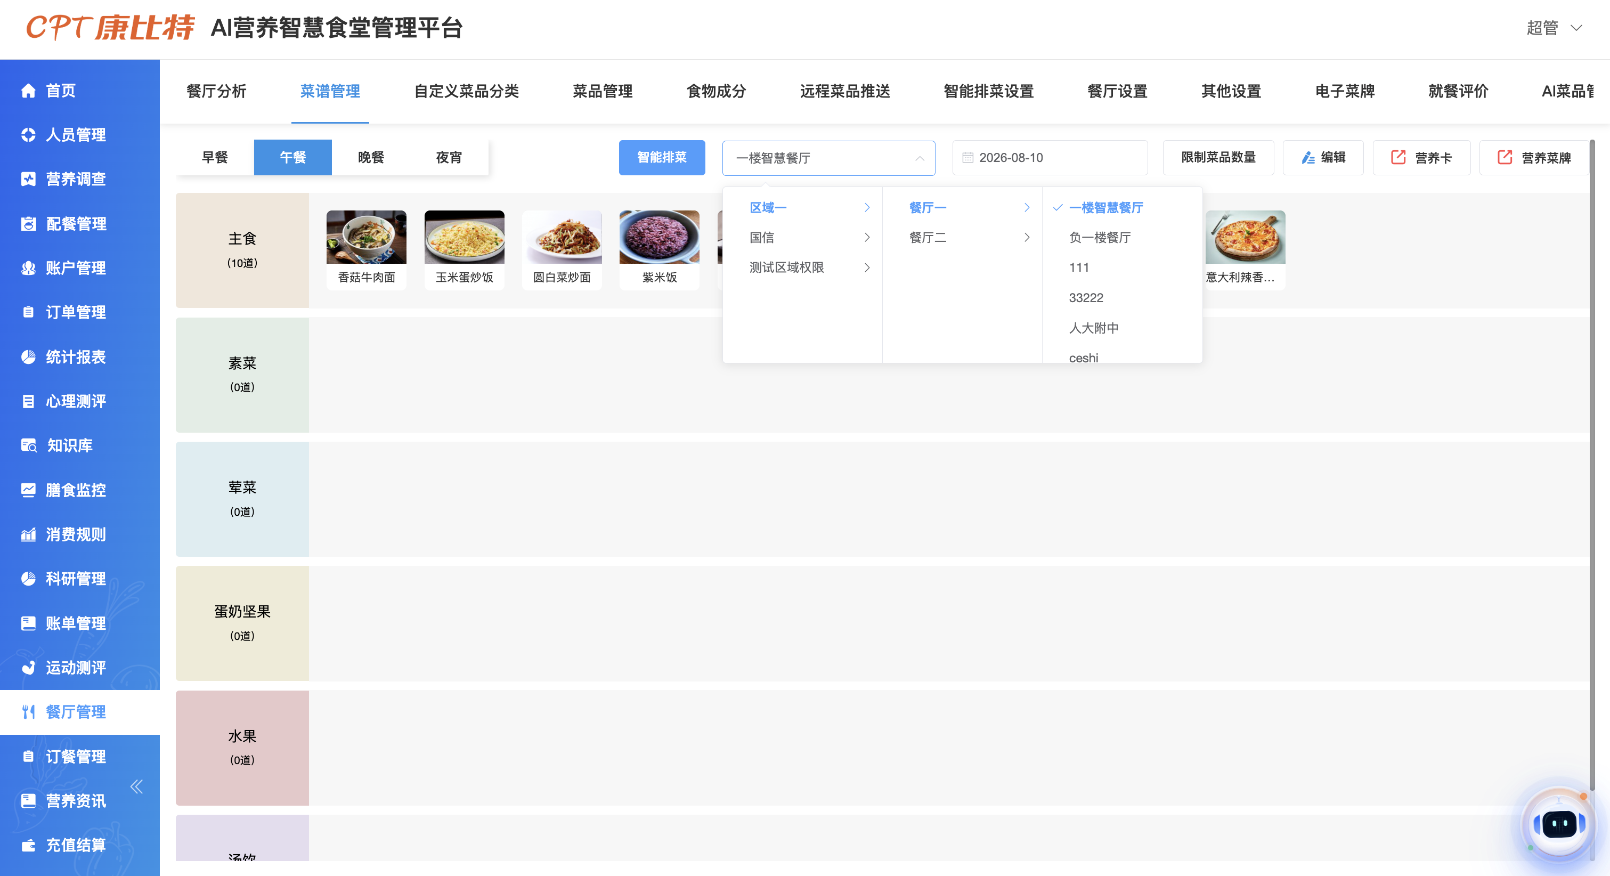Select the 早餐 meal tab
The height and width of the screenshot is (876, 1610).
tap(215, 158)
